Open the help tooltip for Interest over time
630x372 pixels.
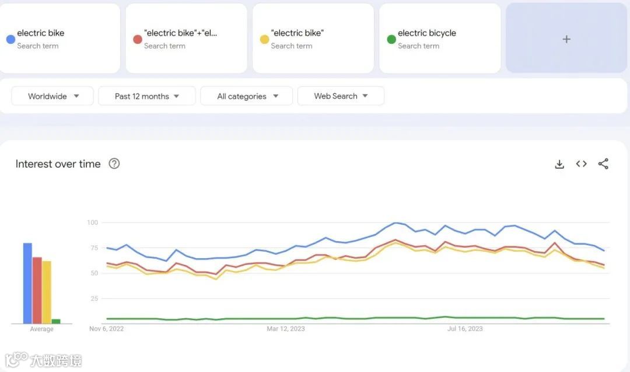[114, 164]
